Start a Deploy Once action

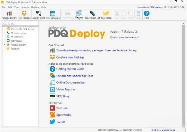point(39,15)
